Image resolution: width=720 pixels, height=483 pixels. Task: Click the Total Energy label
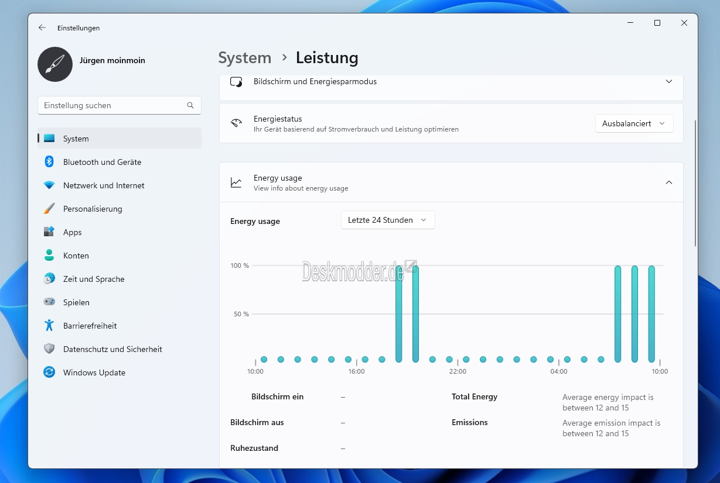[x=475, y=396]
